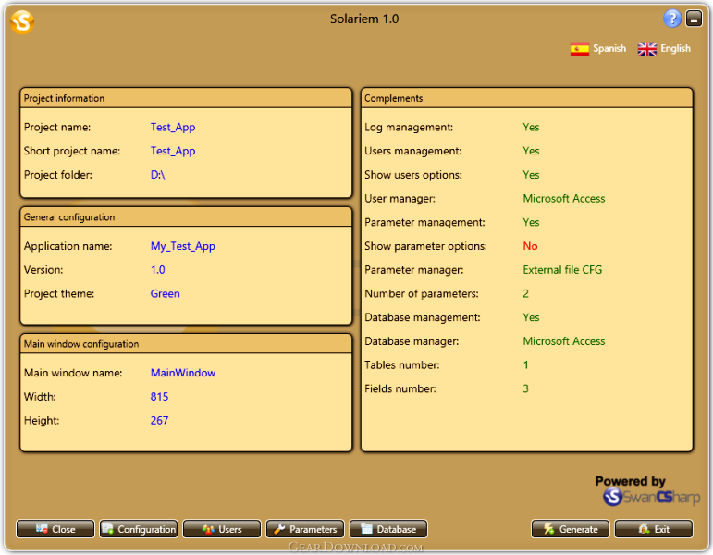Click Database management Yes value
This screenshot has height=555, width=713.
pos(531,317)
